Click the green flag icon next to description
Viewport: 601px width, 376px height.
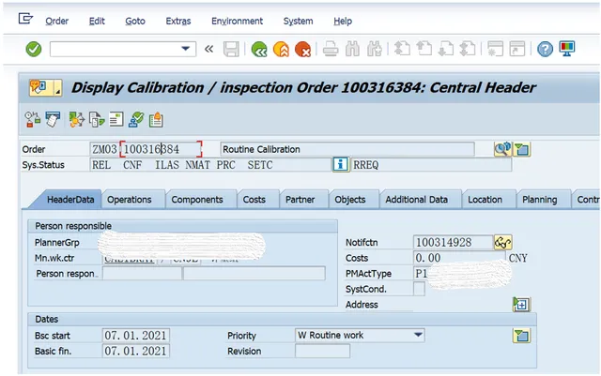point(522,149)
